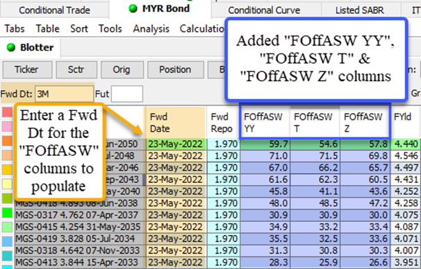Select the Blotter sub-tab
Viewport: 421px width, 269px height.
[31, 47]
